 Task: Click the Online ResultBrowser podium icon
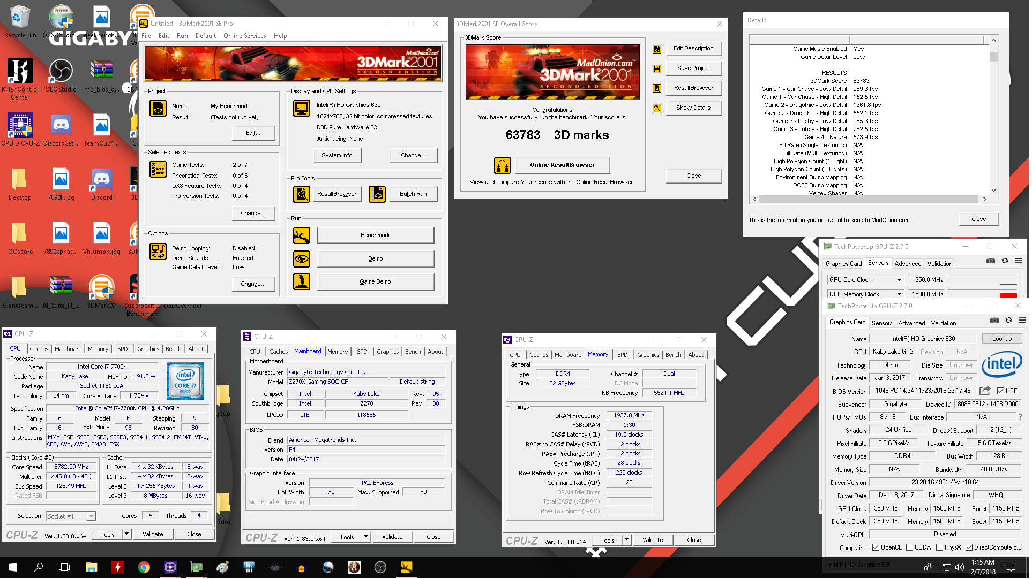coord(504,166)
